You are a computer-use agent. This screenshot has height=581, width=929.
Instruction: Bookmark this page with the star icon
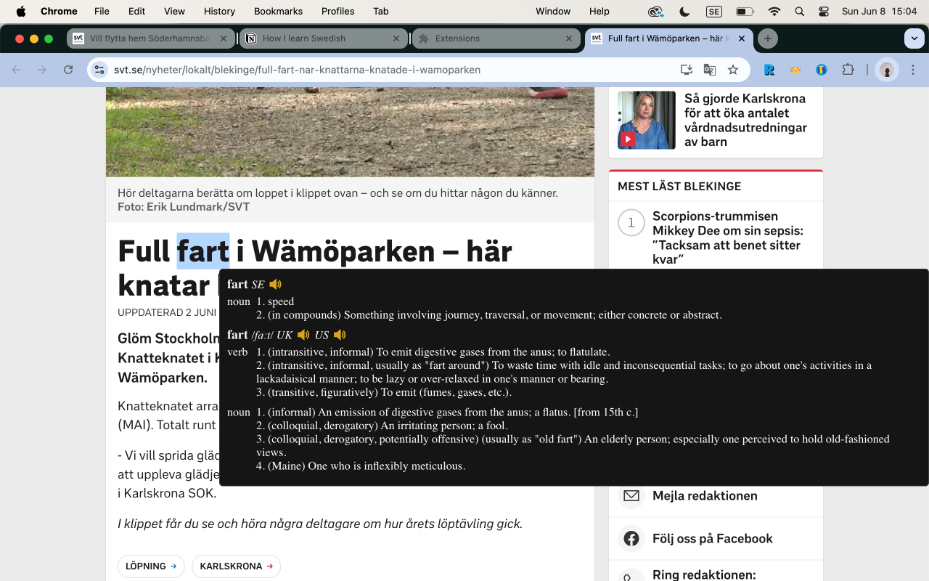pos(734,70)
